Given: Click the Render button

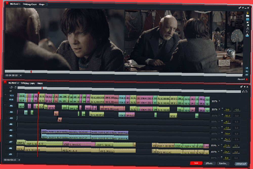Looking at the screenshot, I should tap(223, 163).
